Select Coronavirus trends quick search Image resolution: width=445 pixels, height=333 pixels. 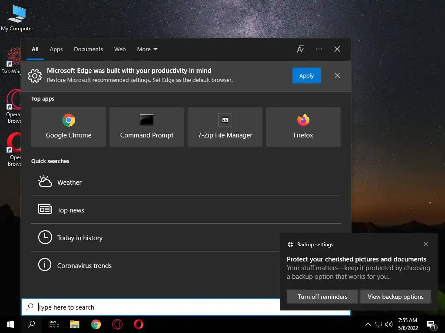pyautogui.click(x=155, y=265)
